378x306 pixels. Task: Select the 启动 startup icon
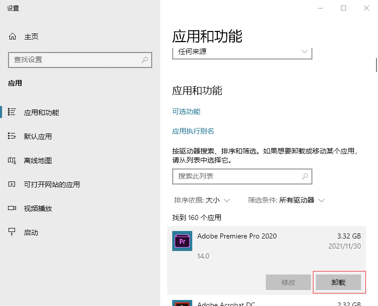[12, 232]
